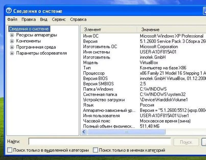The width and height of the screenshot is (206, 160).
Task: Select the Аппаратно-зависимый ур... row
Action: [x=143, y=110]
